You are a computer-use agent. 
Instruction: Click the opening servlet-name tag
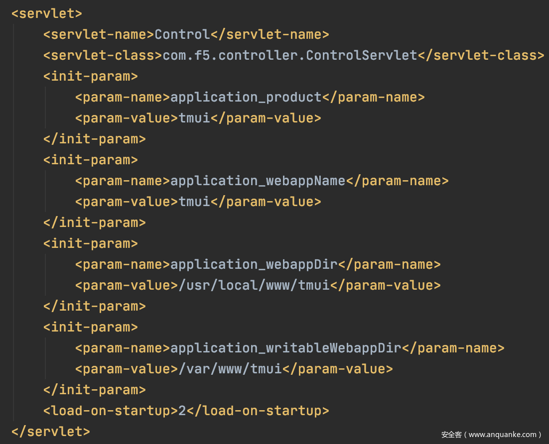(x=99, y=34)
